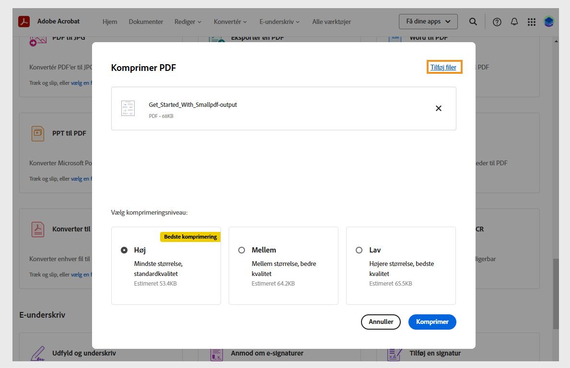This screenshot has height=368, width=570.
Task: Open the search magnifier icon
Action: pyautogui.click(x=473, y=22)
